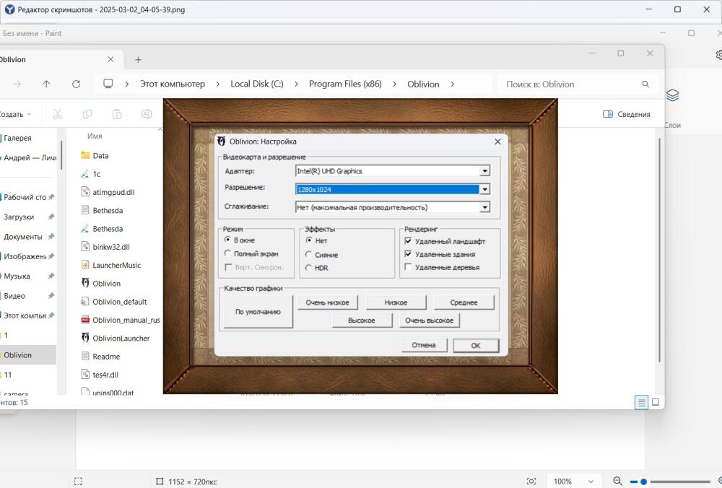722x488 pixels.
Task: Expand chevron after Oblivion breadcrumb
Action: coord(452,84)
